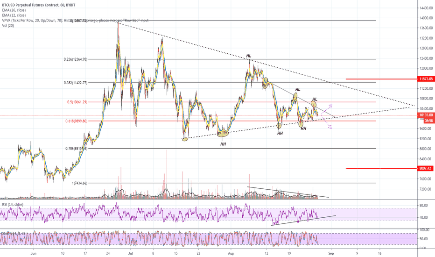Click 100.00 on the Stoch scale

pyautogui.click(x=424, y=230)
